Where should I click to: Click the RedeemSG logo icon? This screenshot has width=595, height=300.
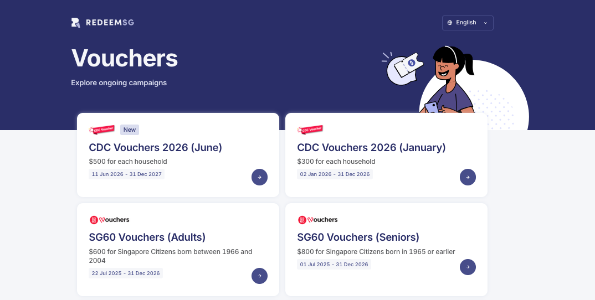pyautogui.click(x=75, y=23)
